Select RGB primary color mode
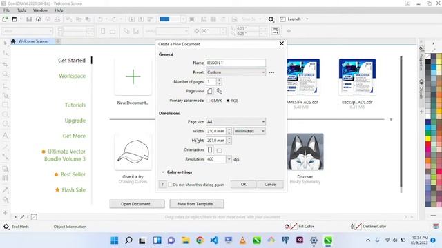Screen dimensions: 442x248 (228, 101)
